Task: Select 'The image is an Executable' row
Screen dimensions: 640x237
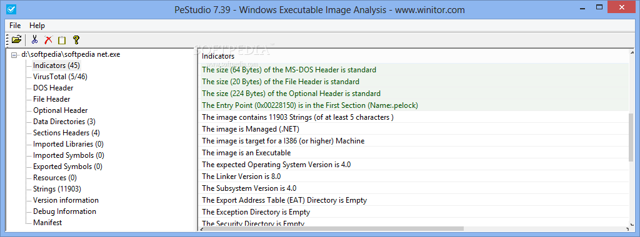Action: (x=414, y=153)
